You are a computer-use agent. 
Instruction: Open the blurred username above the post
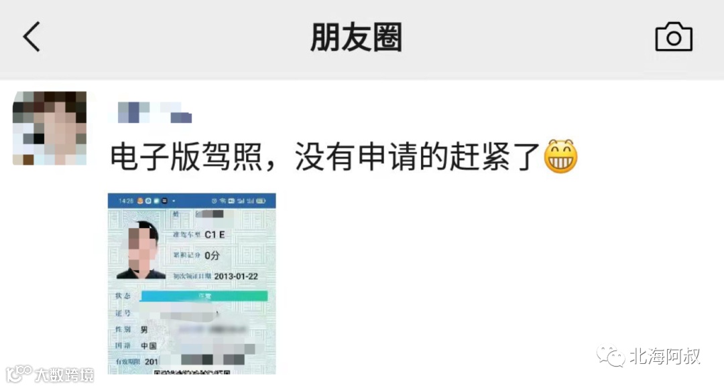tap(154, 112)
